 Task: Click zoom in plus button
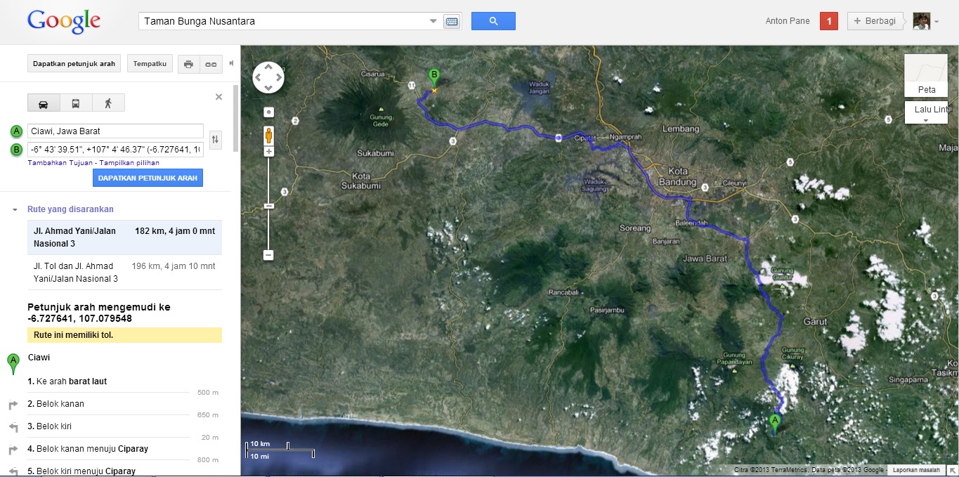pyautogui.click(x=268, y=152)
